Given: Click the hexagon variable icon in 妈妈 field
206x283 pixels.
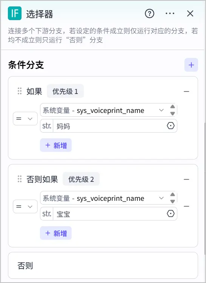Looking at the screenshot, I should [171, 126].
